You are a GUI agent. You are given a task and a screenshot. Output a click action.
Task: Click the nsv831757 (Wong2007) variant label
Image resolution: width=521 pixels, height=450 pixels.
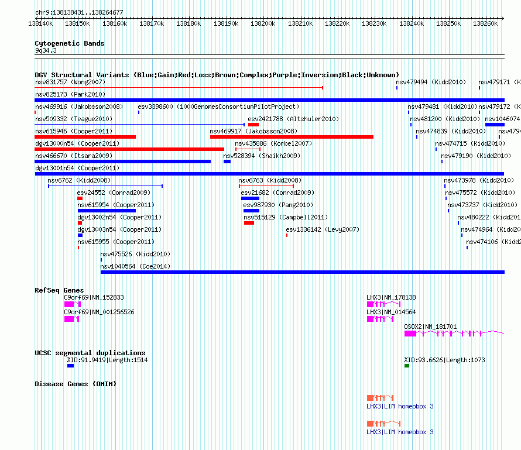(70, 82)
